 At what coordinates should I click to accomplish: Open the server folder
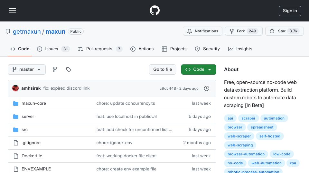coord(28,117)
